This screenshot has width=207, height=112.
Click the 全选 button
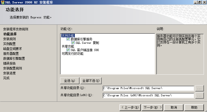(x=70, y=81)
